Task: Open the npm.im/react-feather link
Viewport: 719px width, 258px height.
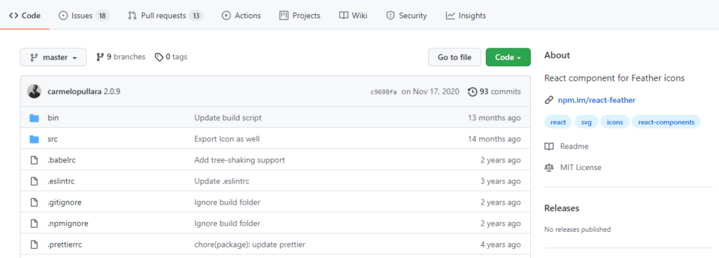Action: pos(597,100)
